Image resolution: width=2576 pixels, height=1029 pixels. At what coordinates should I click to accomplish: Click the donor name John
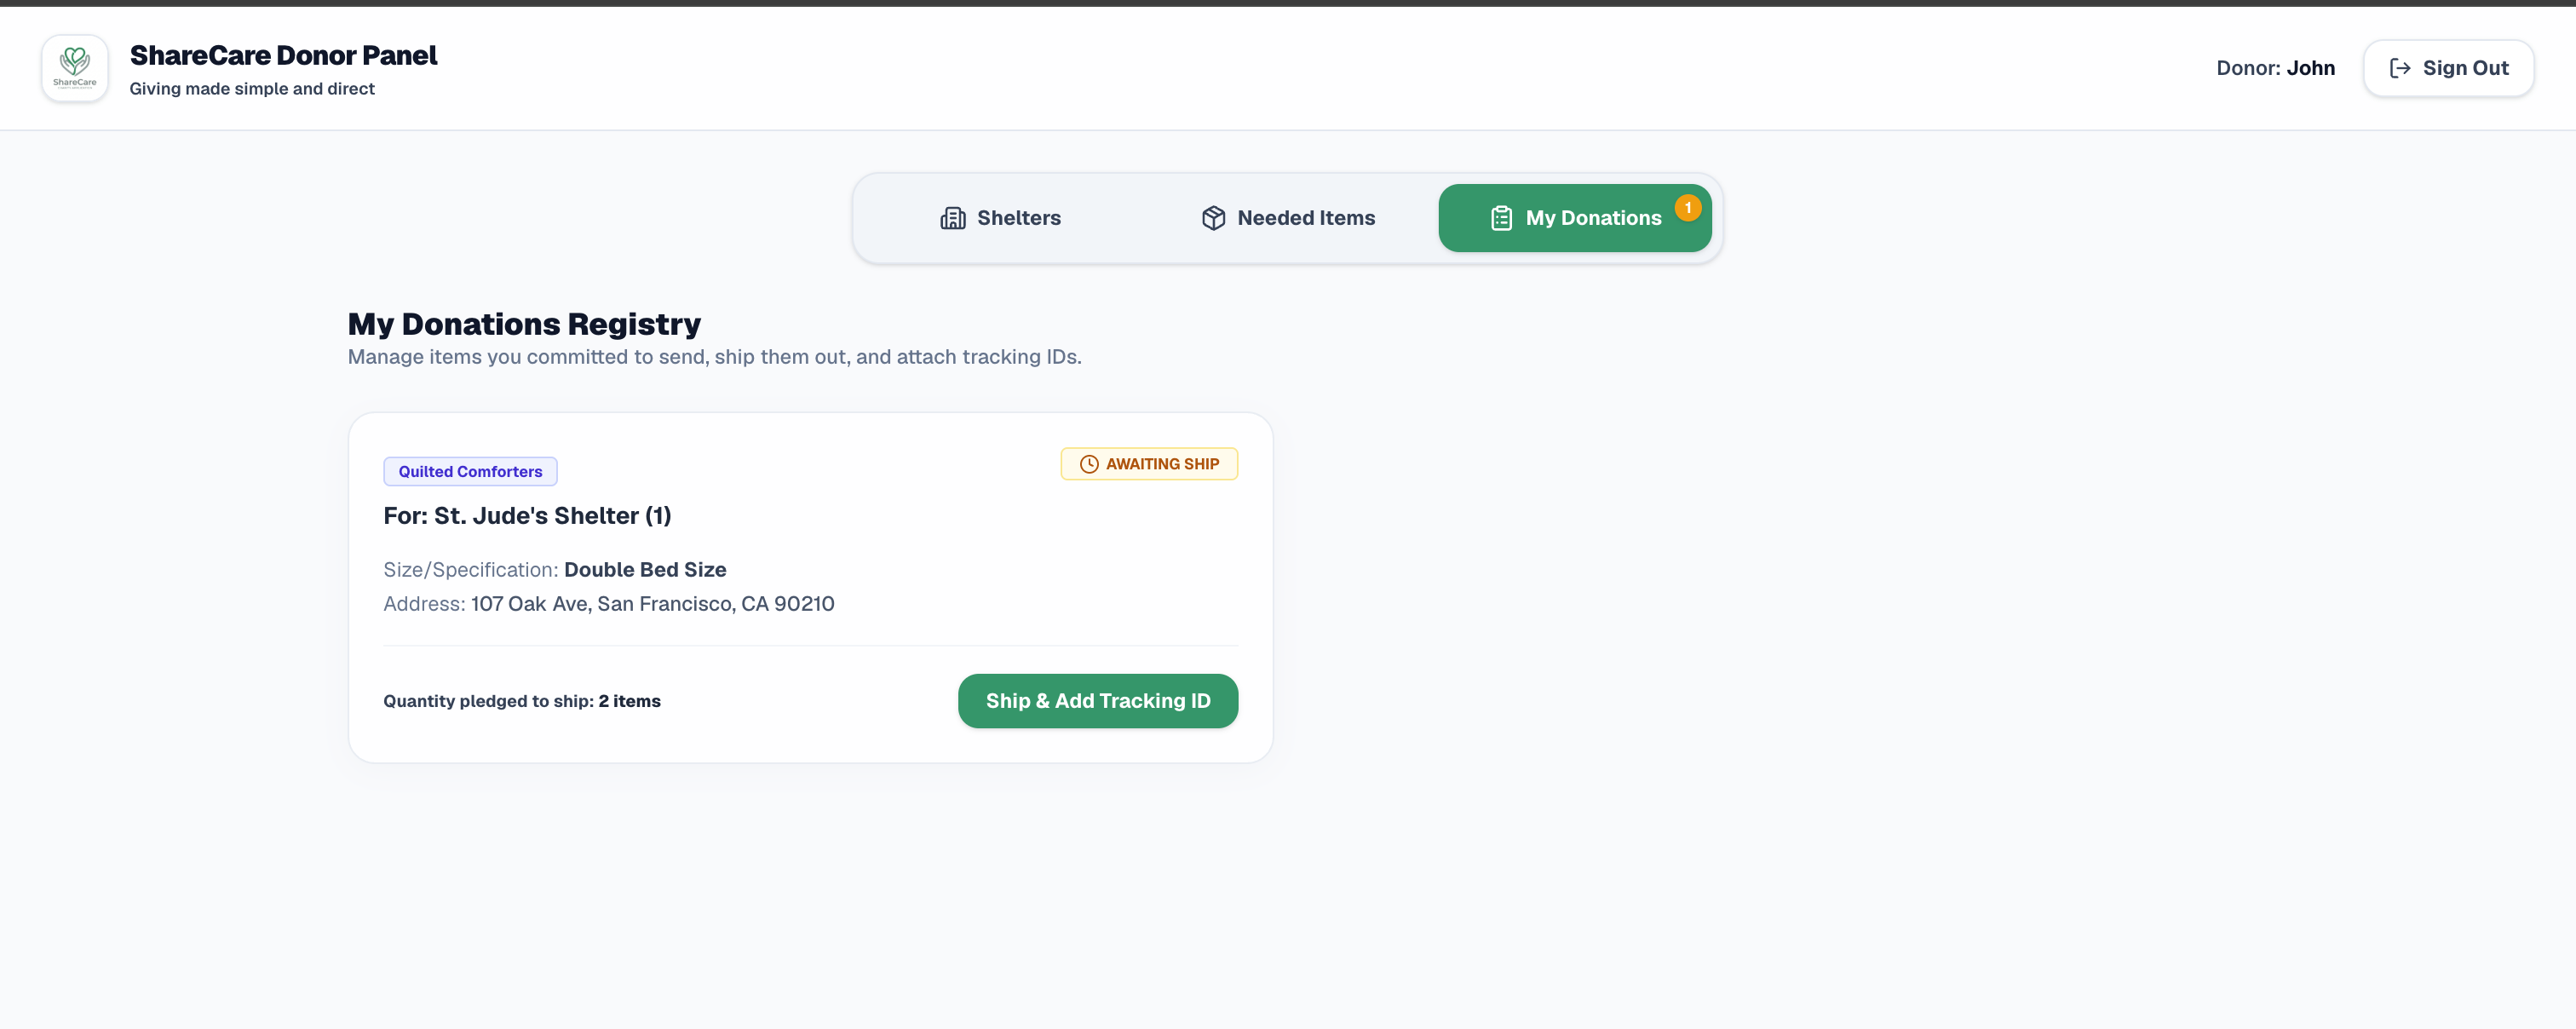click(x=2310, y=68)
